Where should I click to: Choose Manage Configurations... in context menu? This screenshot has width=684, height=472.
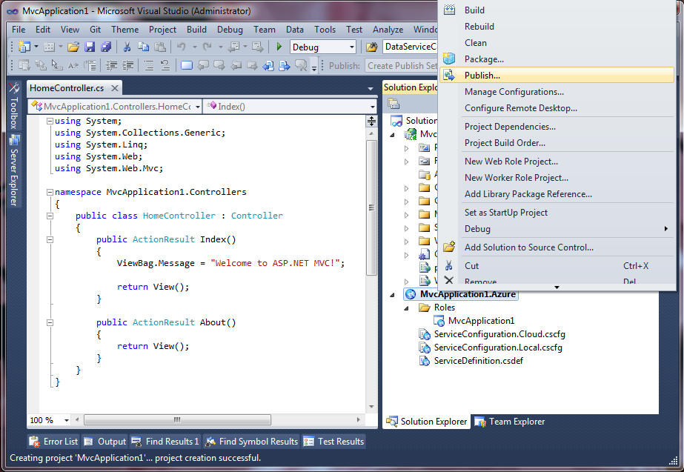[x=557, y=92]
